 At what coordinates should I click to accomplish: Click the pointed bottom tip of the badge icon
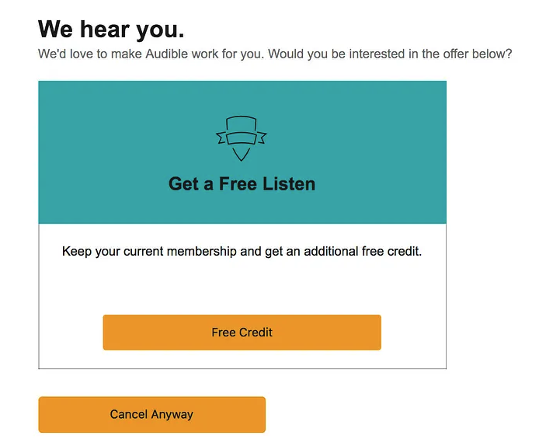[x=241, y=155]
